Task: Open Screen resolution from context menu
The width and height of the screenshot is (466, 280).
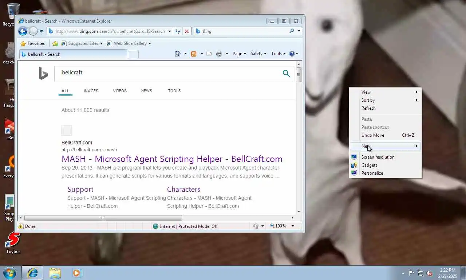Action: point(386,157)
